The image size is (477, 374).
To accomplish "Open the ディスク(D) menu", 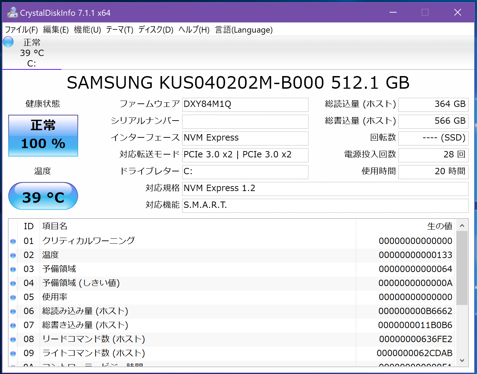I will tap(156, 30).
